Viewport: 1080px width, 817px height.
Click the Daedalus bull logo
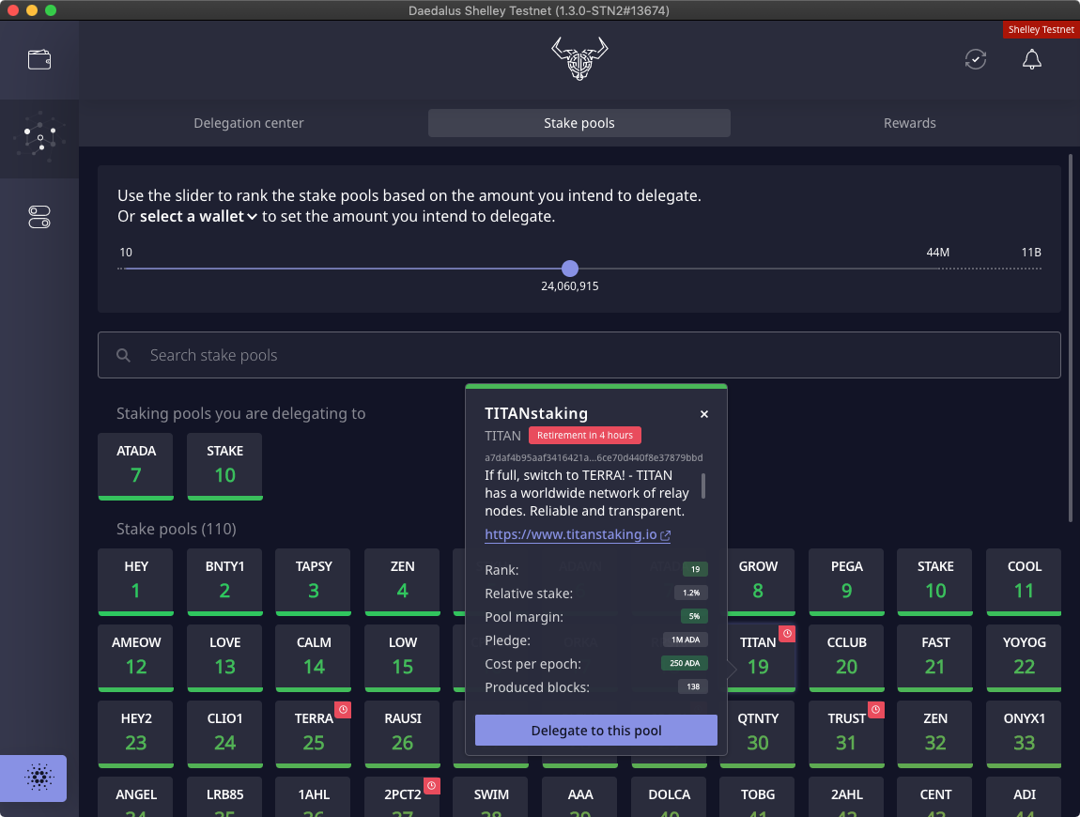(579, 58)
